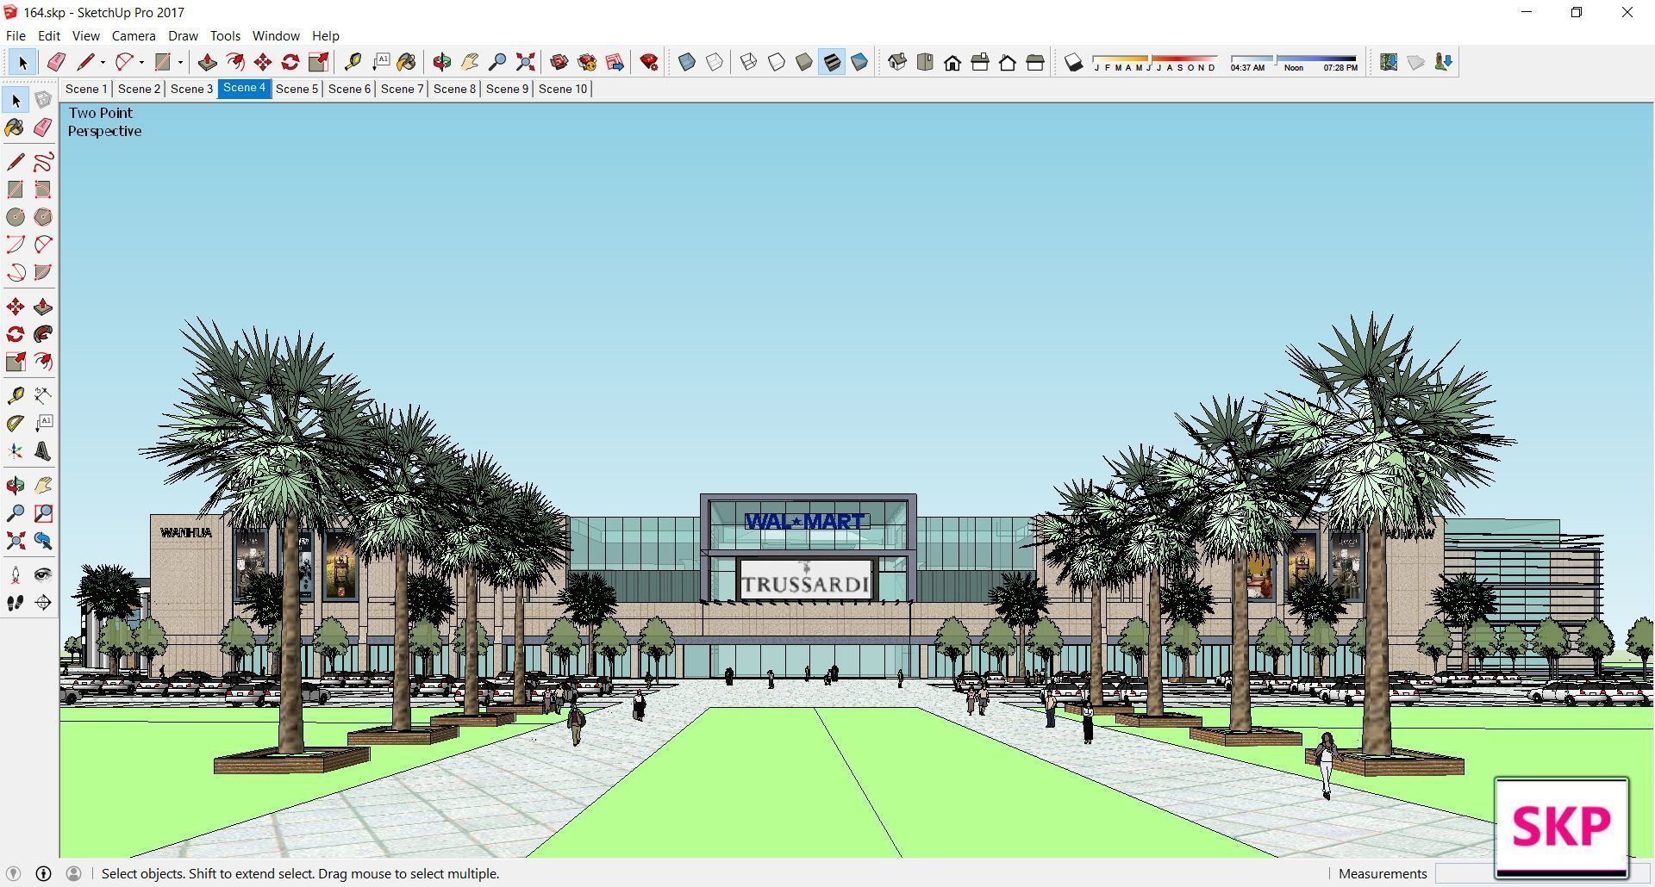Select the Orbit tool in top toolbar
Image resolution: width=1655 pixels, height=887 pixels.
click(x=442, y=62)
